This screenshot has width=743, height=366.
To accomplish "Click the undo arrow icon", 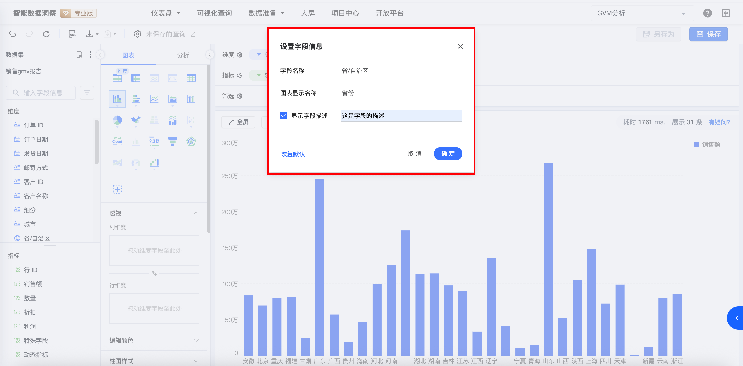I will coord(12,34).
